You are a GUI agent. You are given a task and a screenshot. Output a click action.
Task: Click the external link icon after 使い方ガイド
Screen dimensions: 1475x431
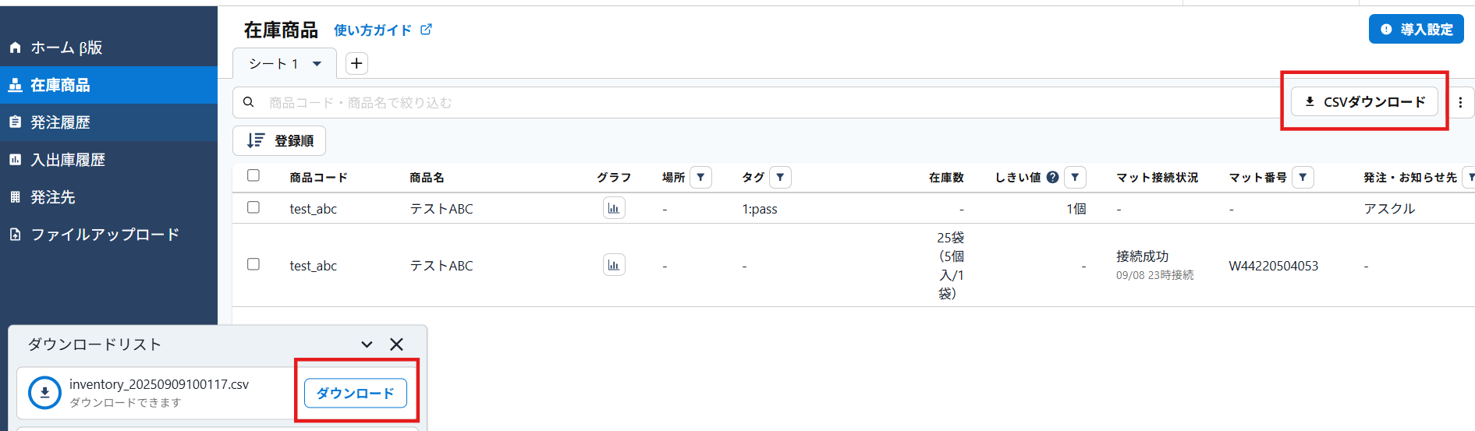426,30
